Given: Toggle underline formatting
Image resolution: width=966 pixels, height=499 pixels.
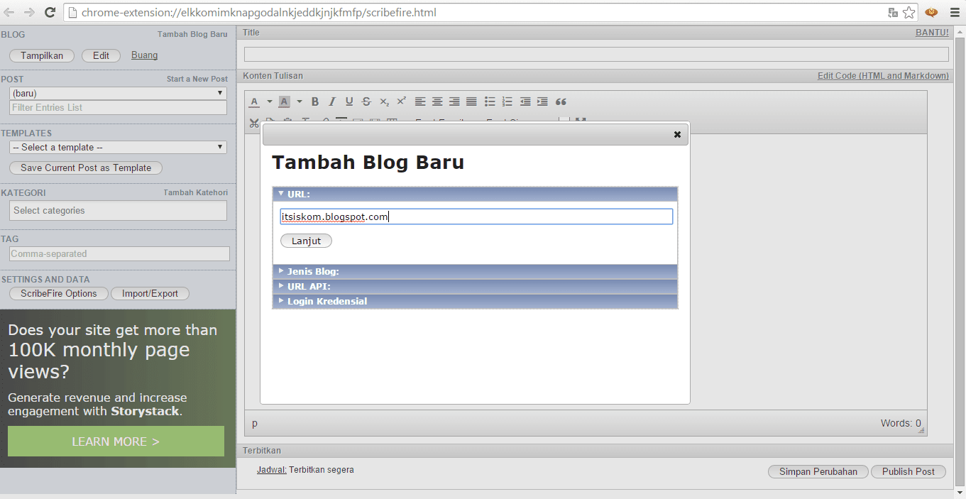Looking at the screenshot, I should (x=349, y=102).
